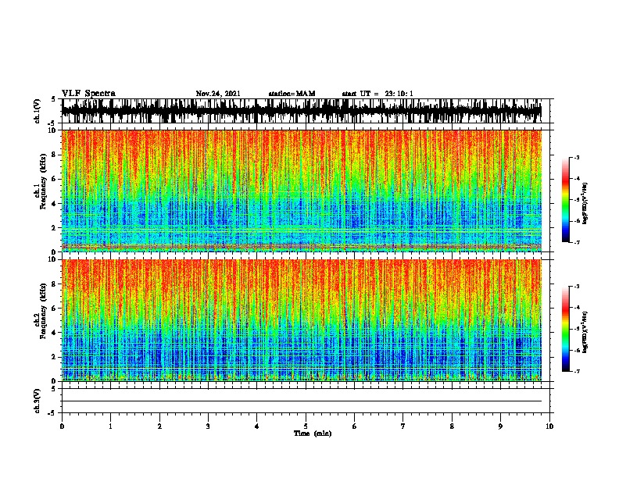This screenshot has height=478, width=619.
Task: Click the "5" tick on the time axis
Action: 306,426
